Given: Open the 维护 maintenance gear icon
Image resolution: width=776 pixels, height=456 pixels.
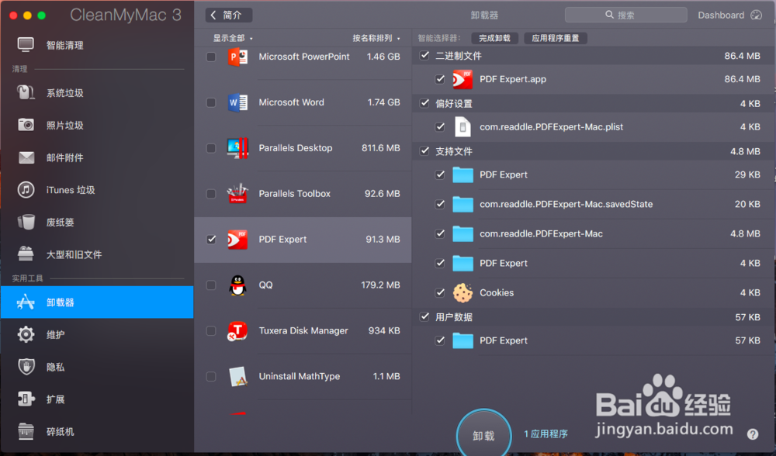Looking at the screenshot, I should pos(26,334).
